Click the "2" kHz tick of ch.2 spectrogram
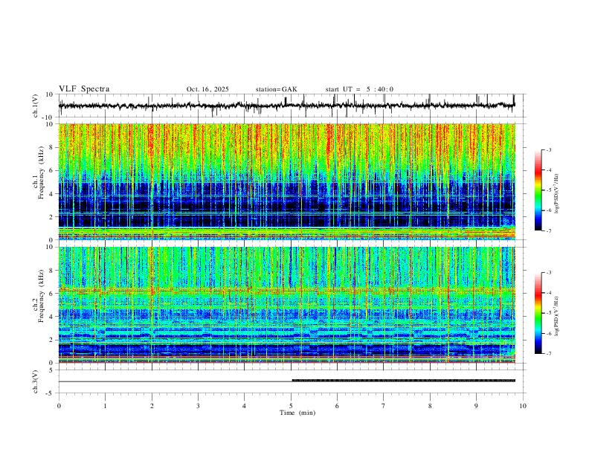589x455 pixels. pyautogui.click(x=52, y=340)
